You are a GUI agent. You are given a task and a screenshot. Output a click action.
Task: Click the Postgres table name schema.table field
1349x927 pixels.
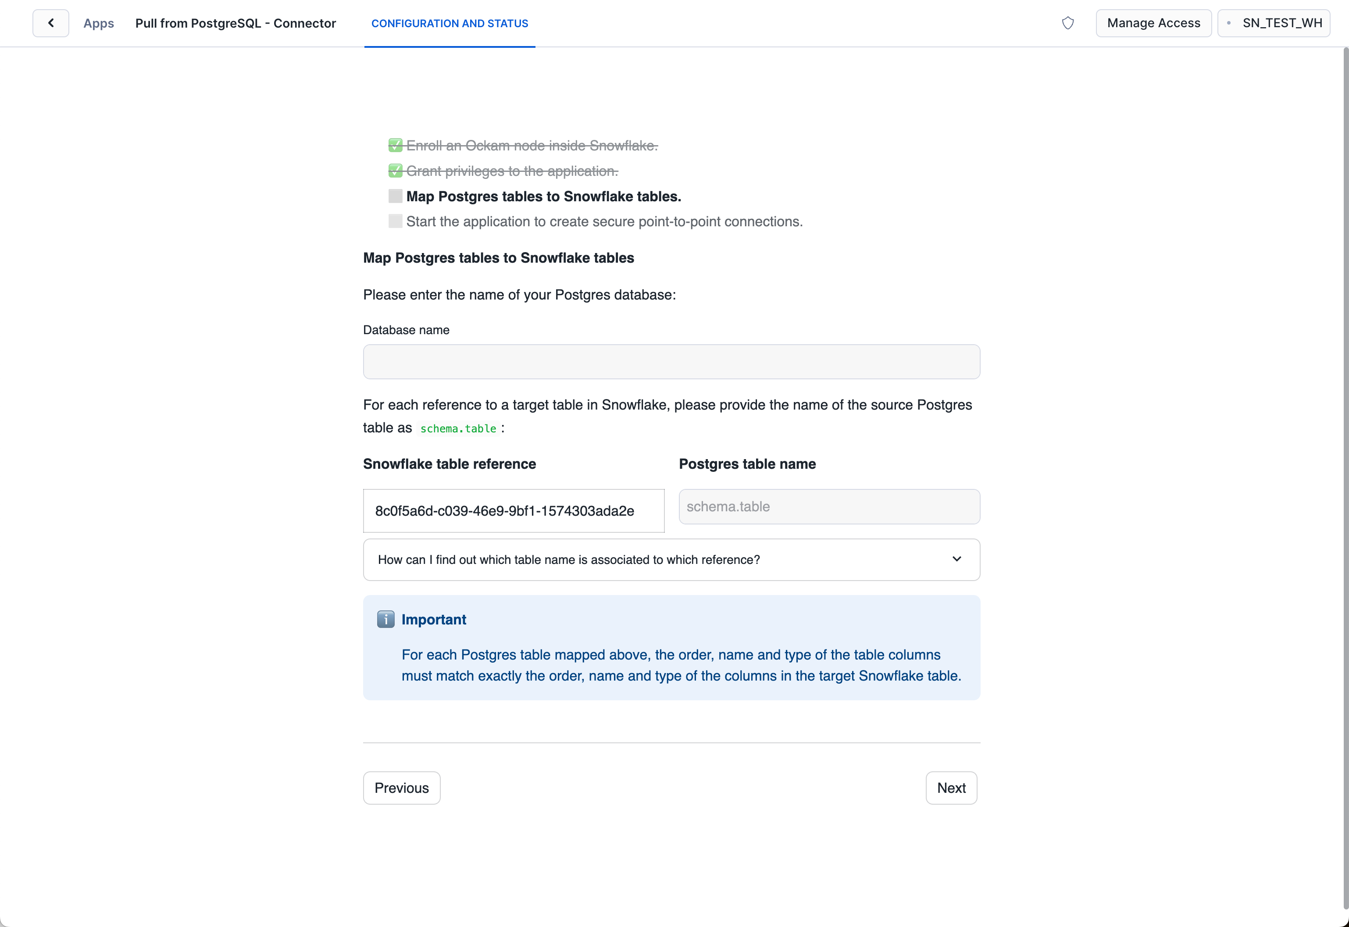pos(829,506)
